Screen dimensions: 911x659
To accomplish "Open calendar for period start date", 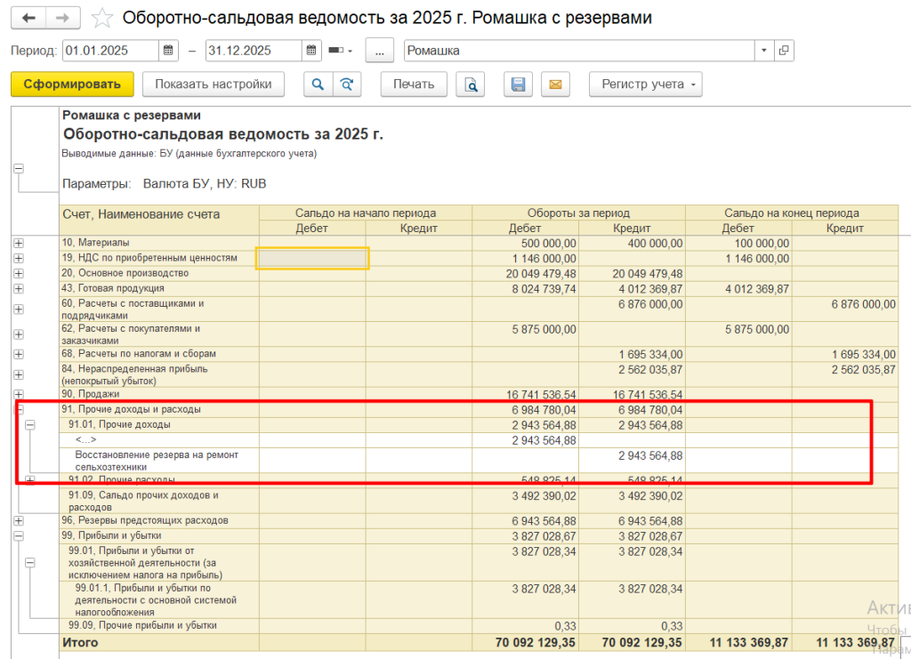I will click(x=169, y=51).
